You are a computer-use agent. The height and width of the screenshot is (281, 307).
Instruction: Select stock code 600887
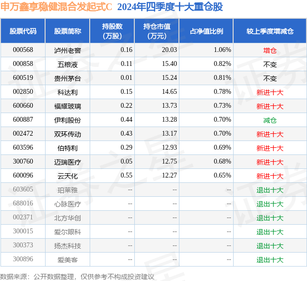coord(23,120)
